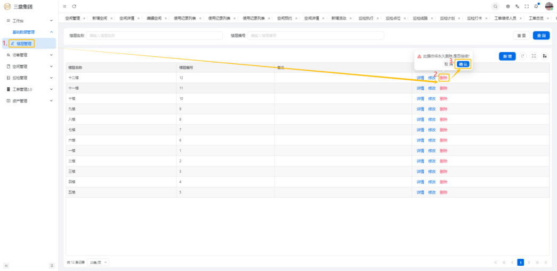Click the user avatar in top right
The height and width of the screenshot is (271, 557).
point(549,6)
